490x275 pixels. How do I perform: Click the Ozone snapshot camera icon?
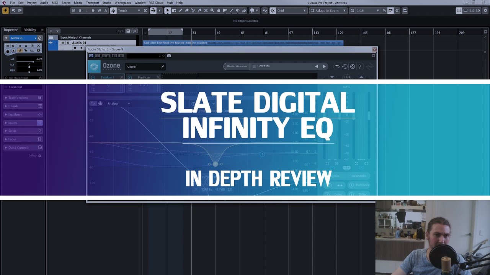pyautogui.click(x=169, y=56)
